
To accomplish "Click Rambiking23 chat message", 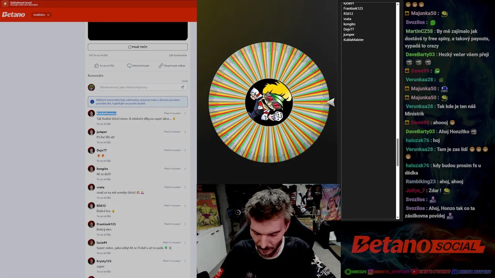I will pos(434,181).
